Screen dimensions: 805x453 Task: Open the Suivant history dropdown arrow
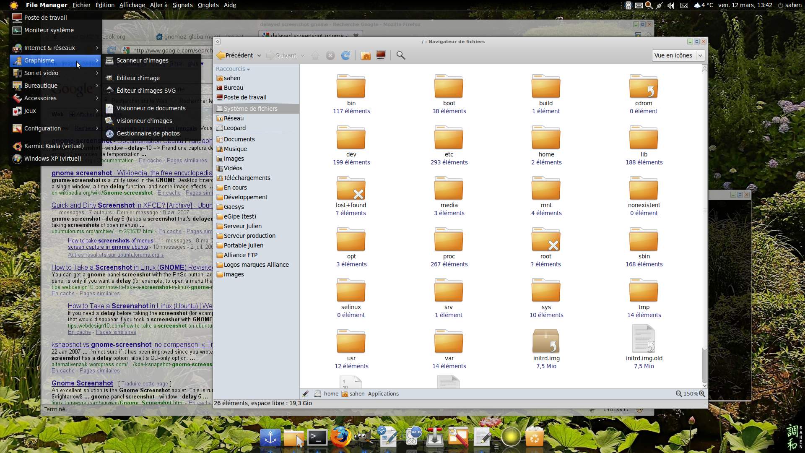click(302, 55)
